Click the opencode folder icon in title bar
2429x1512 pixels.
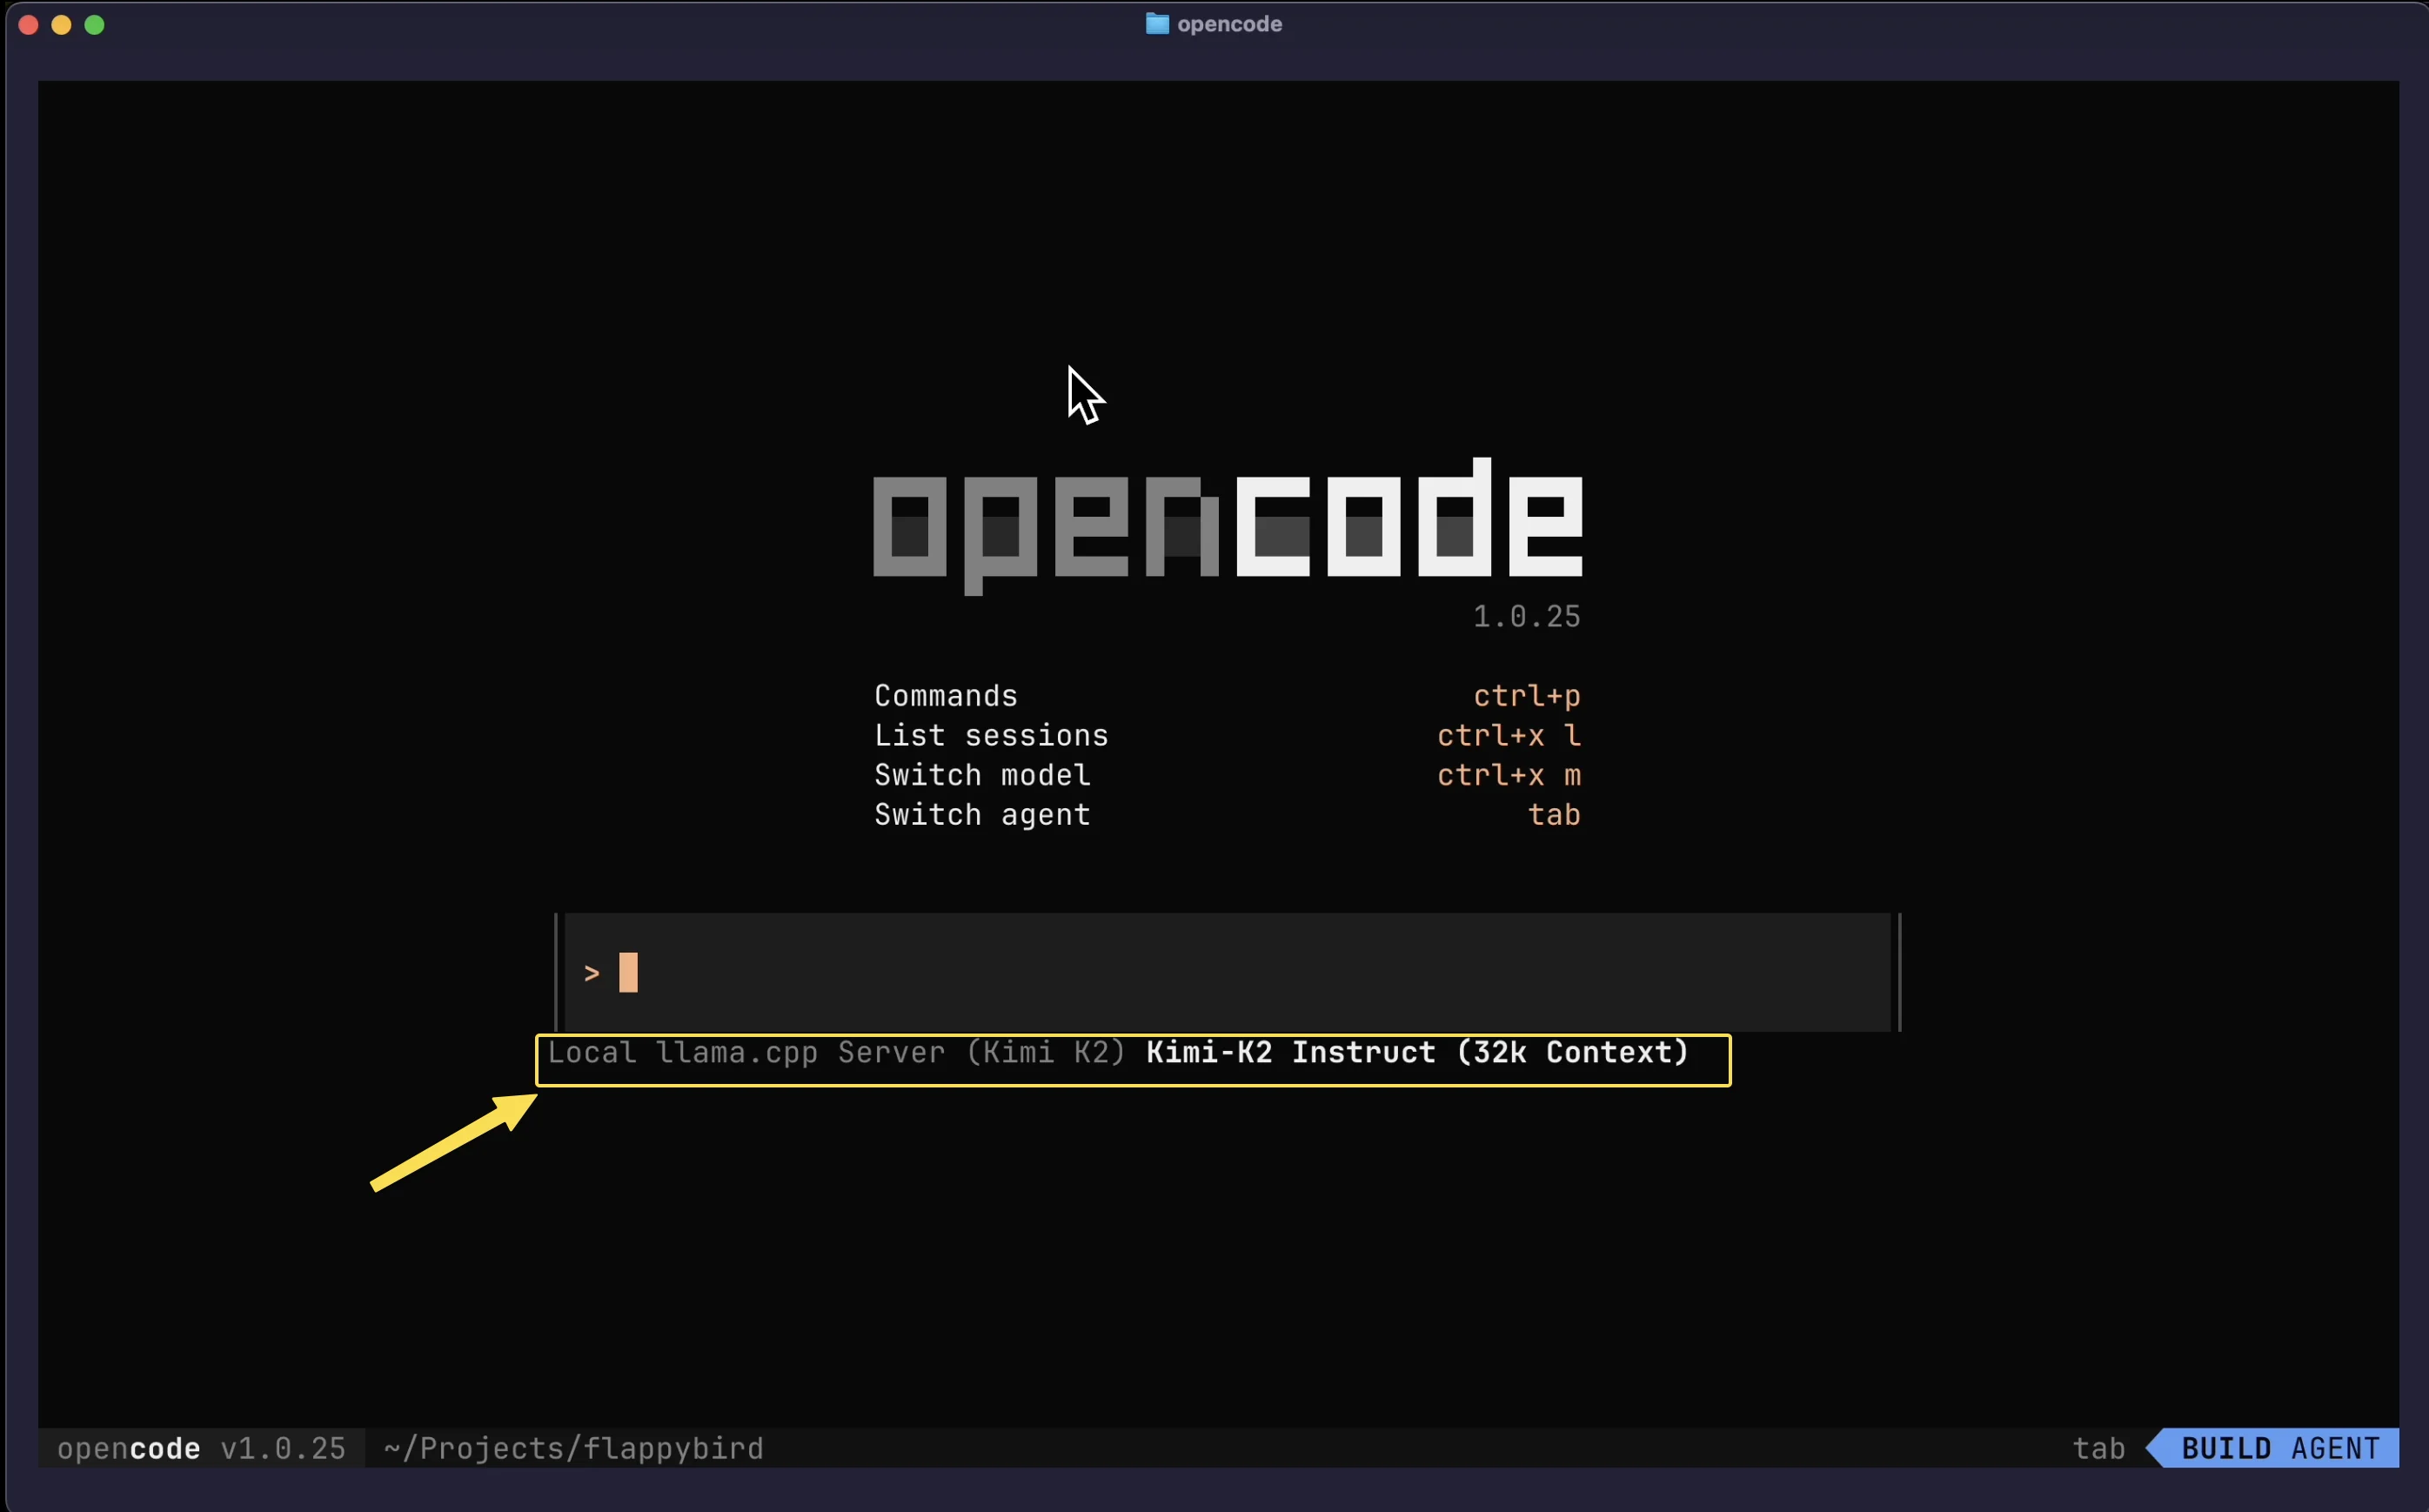click(x=1157, y=24)
